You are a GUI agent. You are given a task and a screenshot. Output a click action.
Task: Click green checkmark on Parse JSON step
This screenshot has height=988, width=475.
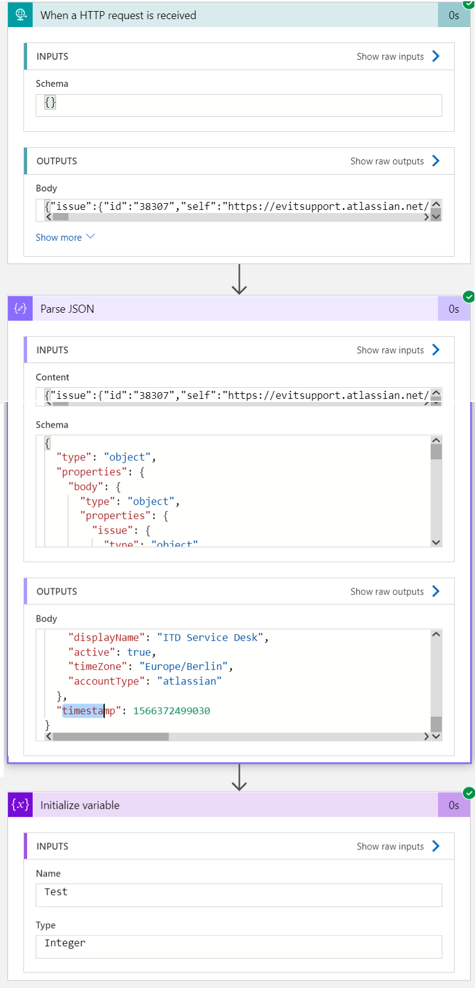click(469, 296)
